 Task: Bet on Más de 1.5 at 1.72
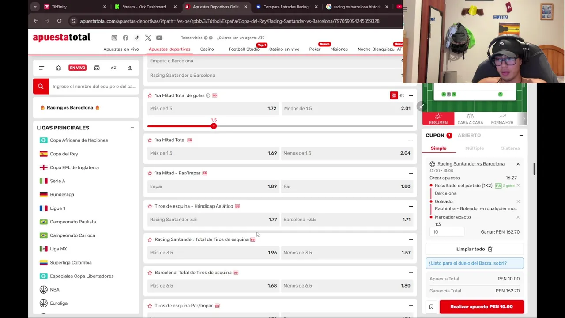pos(213,108)
